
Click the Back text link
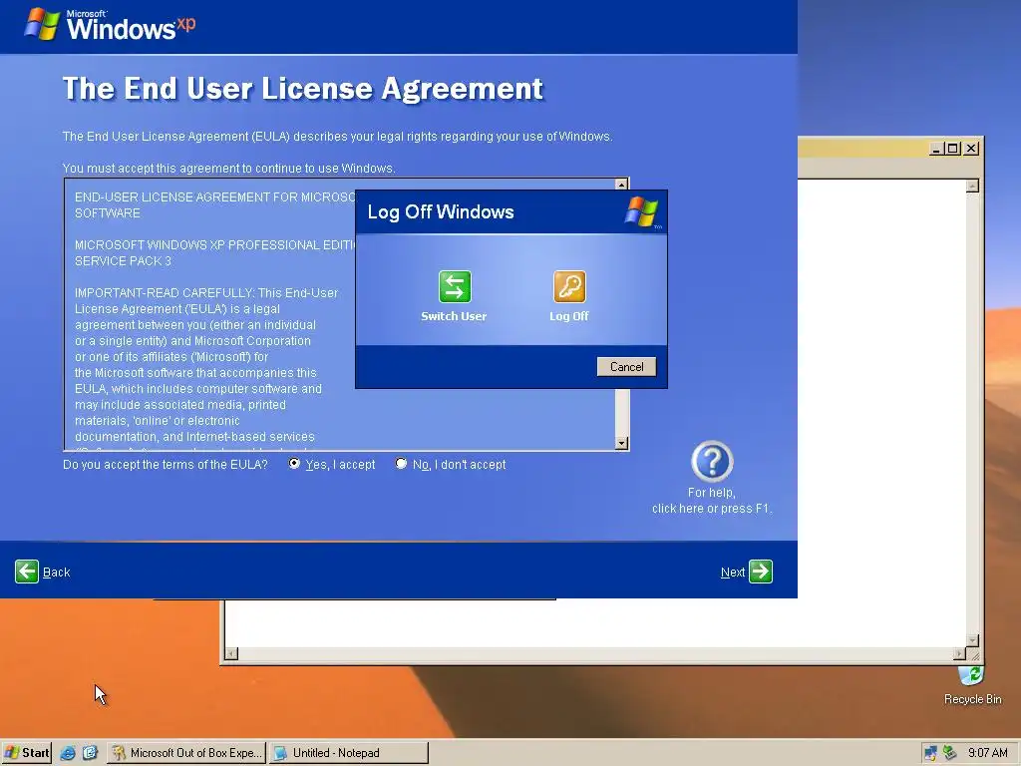57,572
